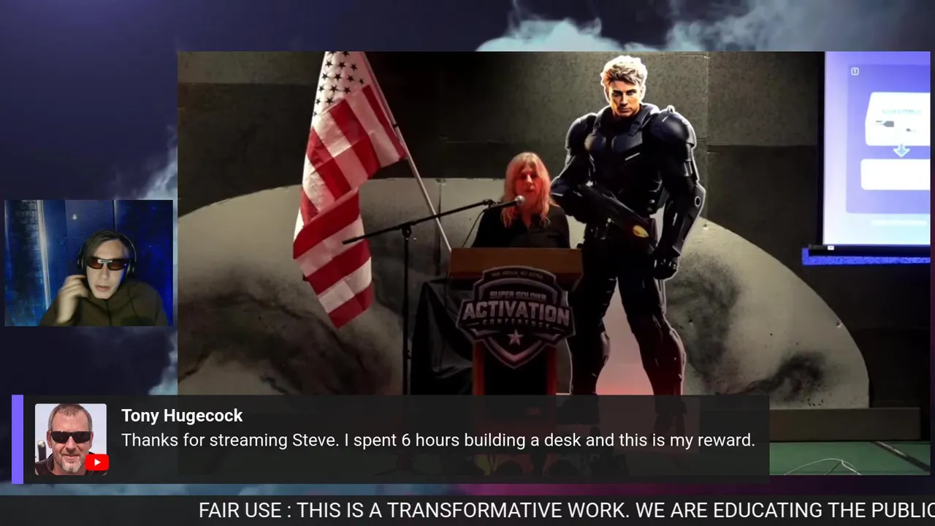Click the projector slide screen in main video
Image resolution: width=935 pixels, height=526 pixels.
pos(877,148)
